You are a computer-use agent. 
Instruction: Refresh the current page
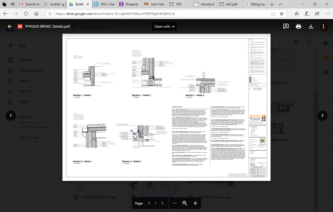pos(26,14)
